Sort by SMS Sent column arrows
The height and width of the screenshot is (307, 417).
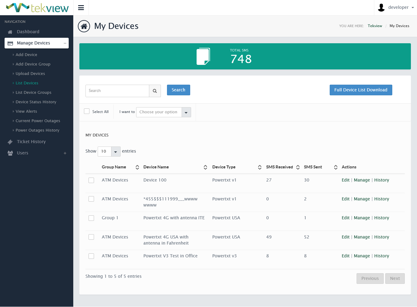click(x=335, y=167)
